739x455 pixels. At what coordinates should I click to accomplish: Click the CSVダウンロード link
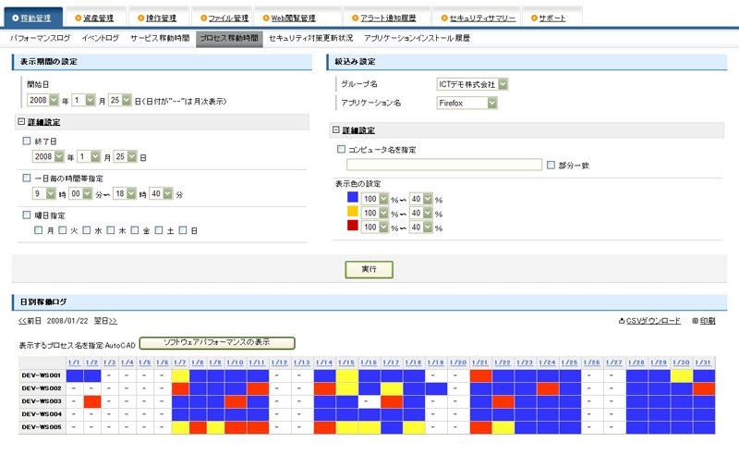point(653,321)
